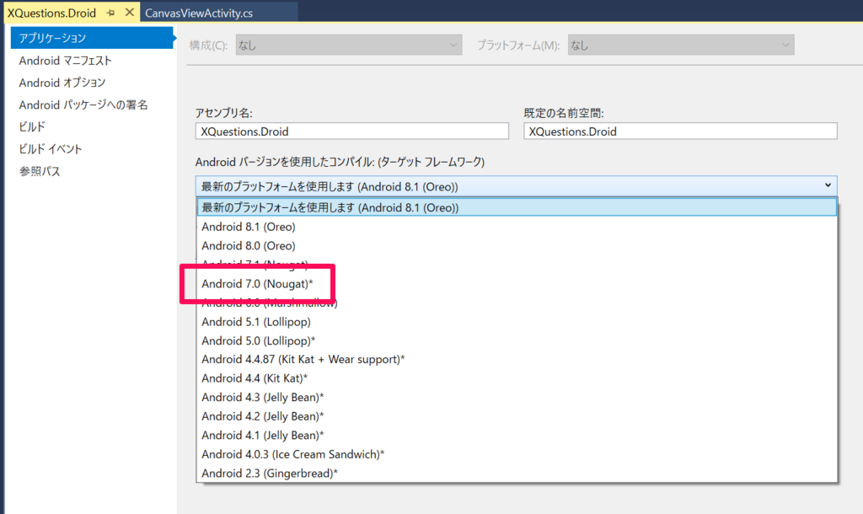Open the アプリケーション settings page
This screenshot has width=863, height=514.
[92, 38]
